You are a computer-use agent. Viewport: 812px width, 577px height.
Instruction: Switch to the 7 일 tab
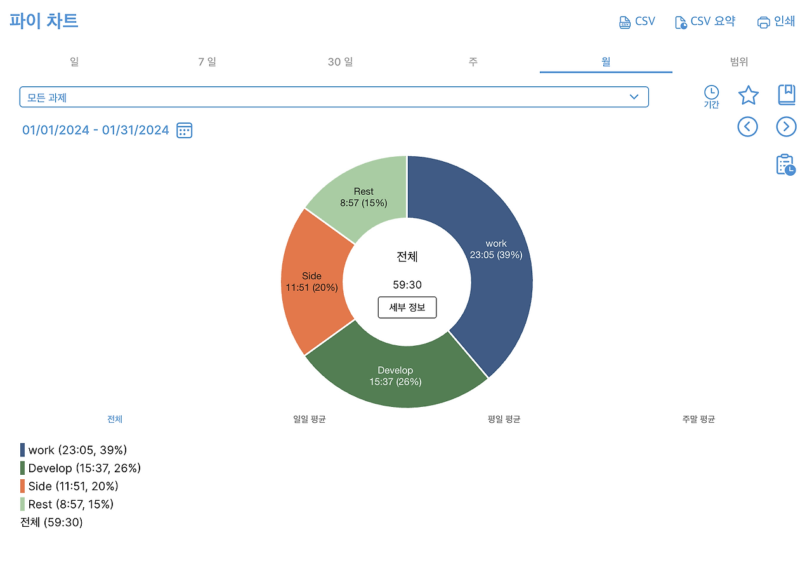[x=207, y=62]
